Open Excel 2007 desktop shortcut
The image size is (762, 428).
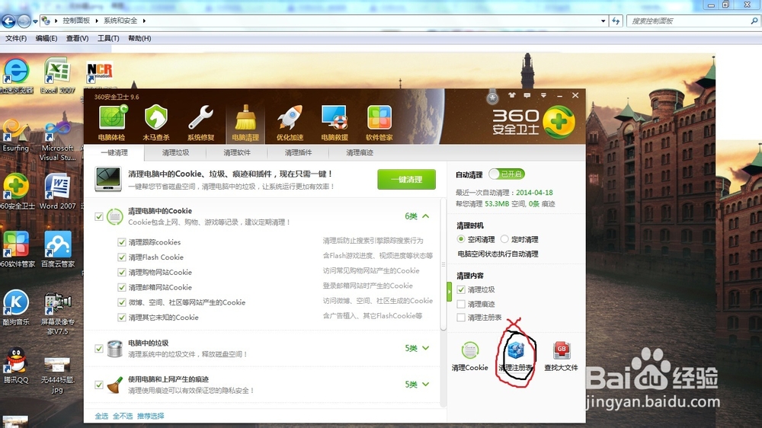coord(57,76)
